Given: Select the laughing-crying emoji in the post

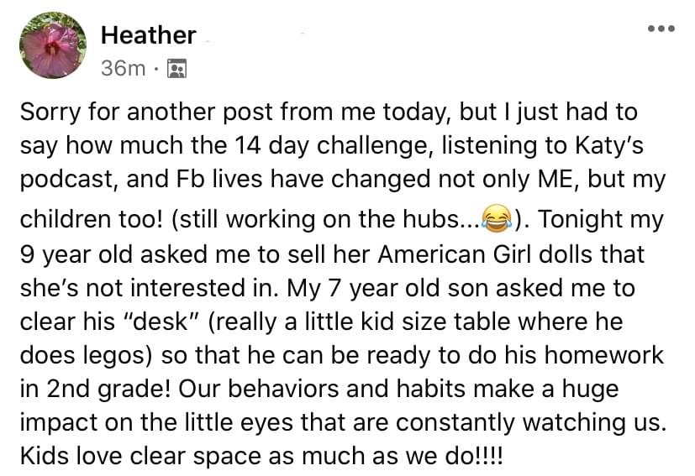Looking at the screenshot, I should point(497,218).
